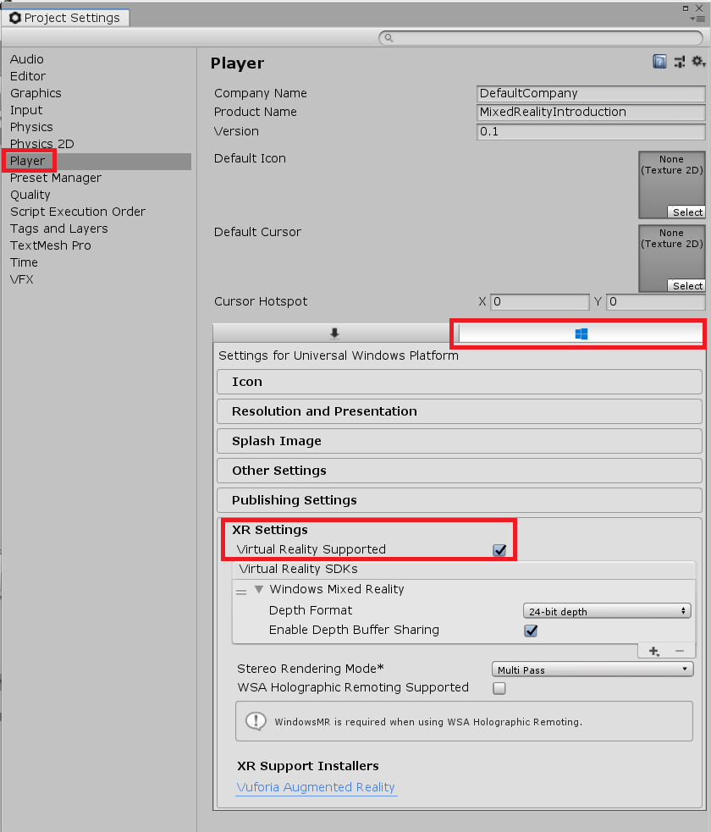Screen dimensions: 711x832
Task: Click the Project Settings tab
Action: pyautogui.click(x=66, y=18)
